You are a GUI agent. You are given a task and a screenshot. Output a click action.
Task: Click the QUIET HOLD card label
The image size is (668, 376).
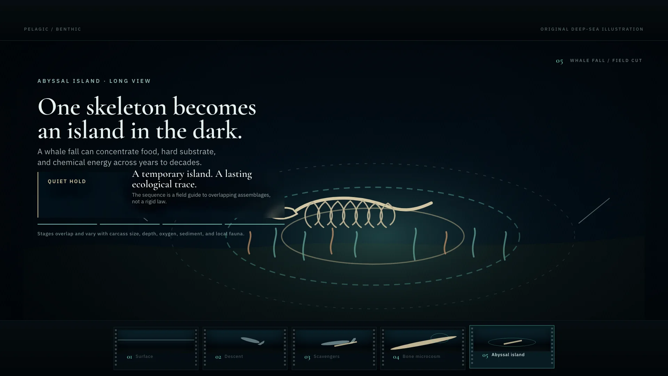[67, 181]
